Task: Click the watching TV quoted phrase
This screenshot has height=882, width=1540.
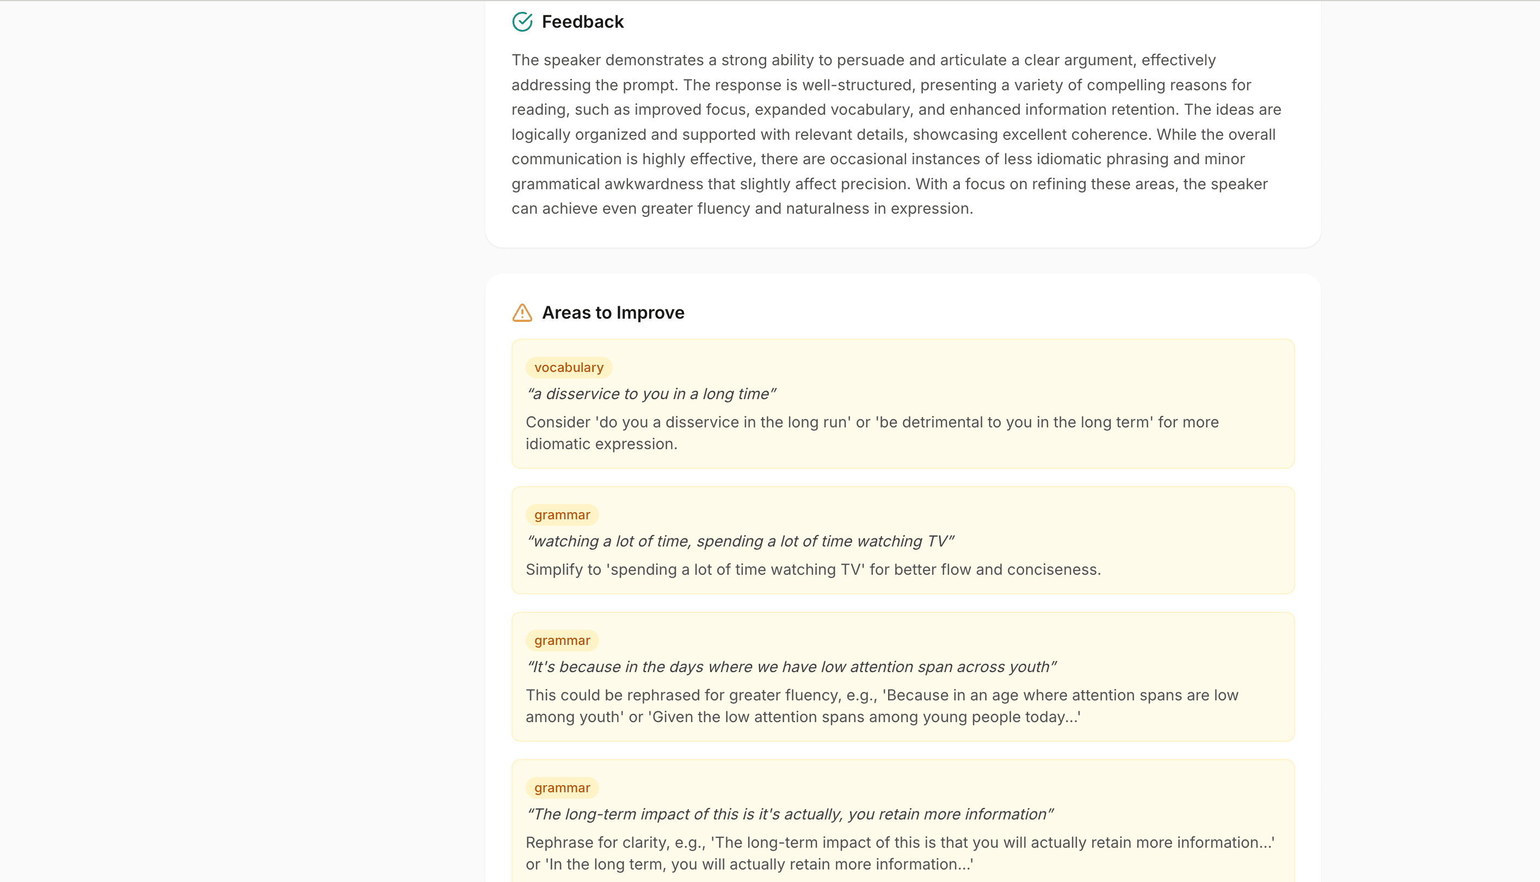Action: coord(740,541)
